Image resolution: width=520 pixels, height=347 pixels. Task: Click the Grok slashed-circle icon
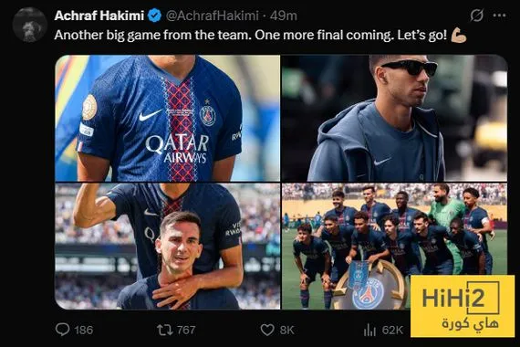pyautogui.click(x=476, y=16)
